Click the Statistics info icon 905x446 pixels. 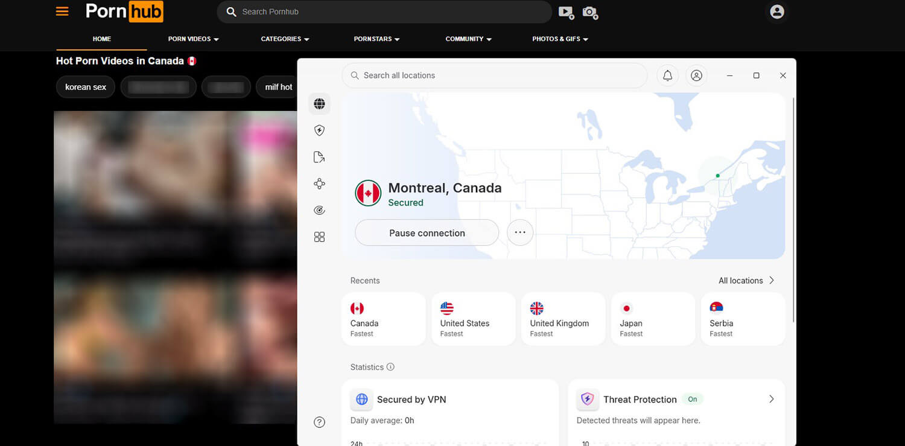[x=390, y=367]
